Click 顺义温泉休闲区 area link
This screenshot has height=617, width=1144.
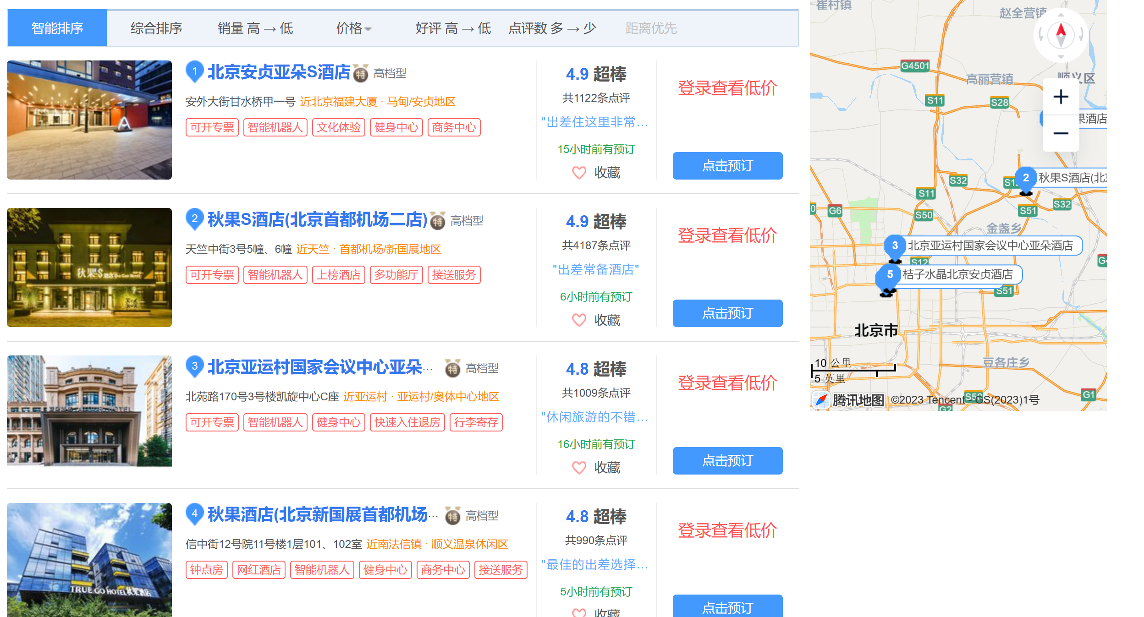(x=470, y=544)
